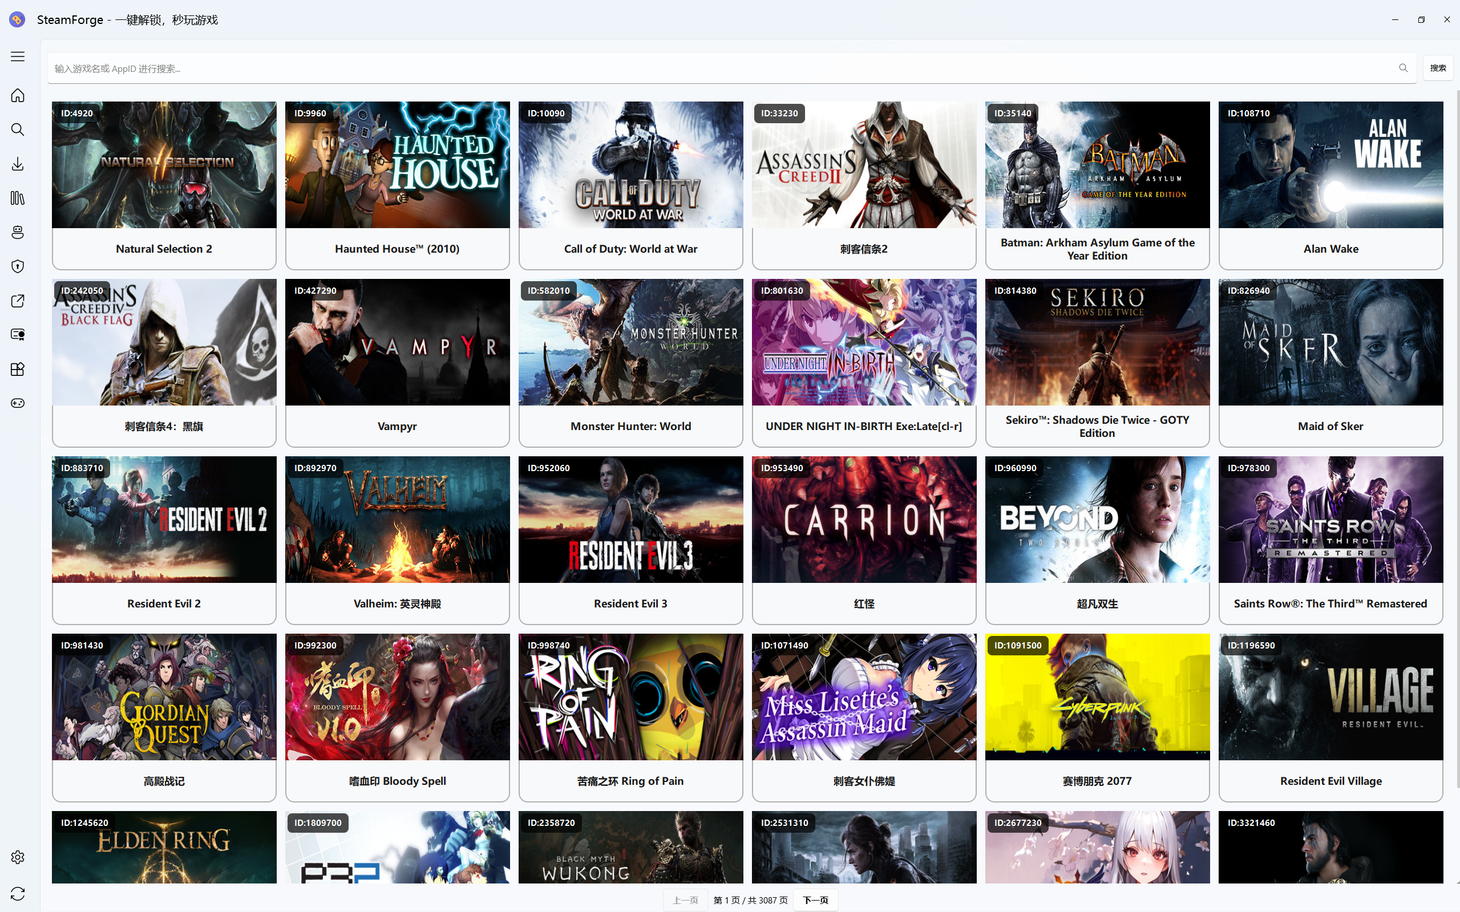Open the Home page from sidebar
This screenshot has width=1460, height=912.
pyautogui.click(x=18, y=95)
